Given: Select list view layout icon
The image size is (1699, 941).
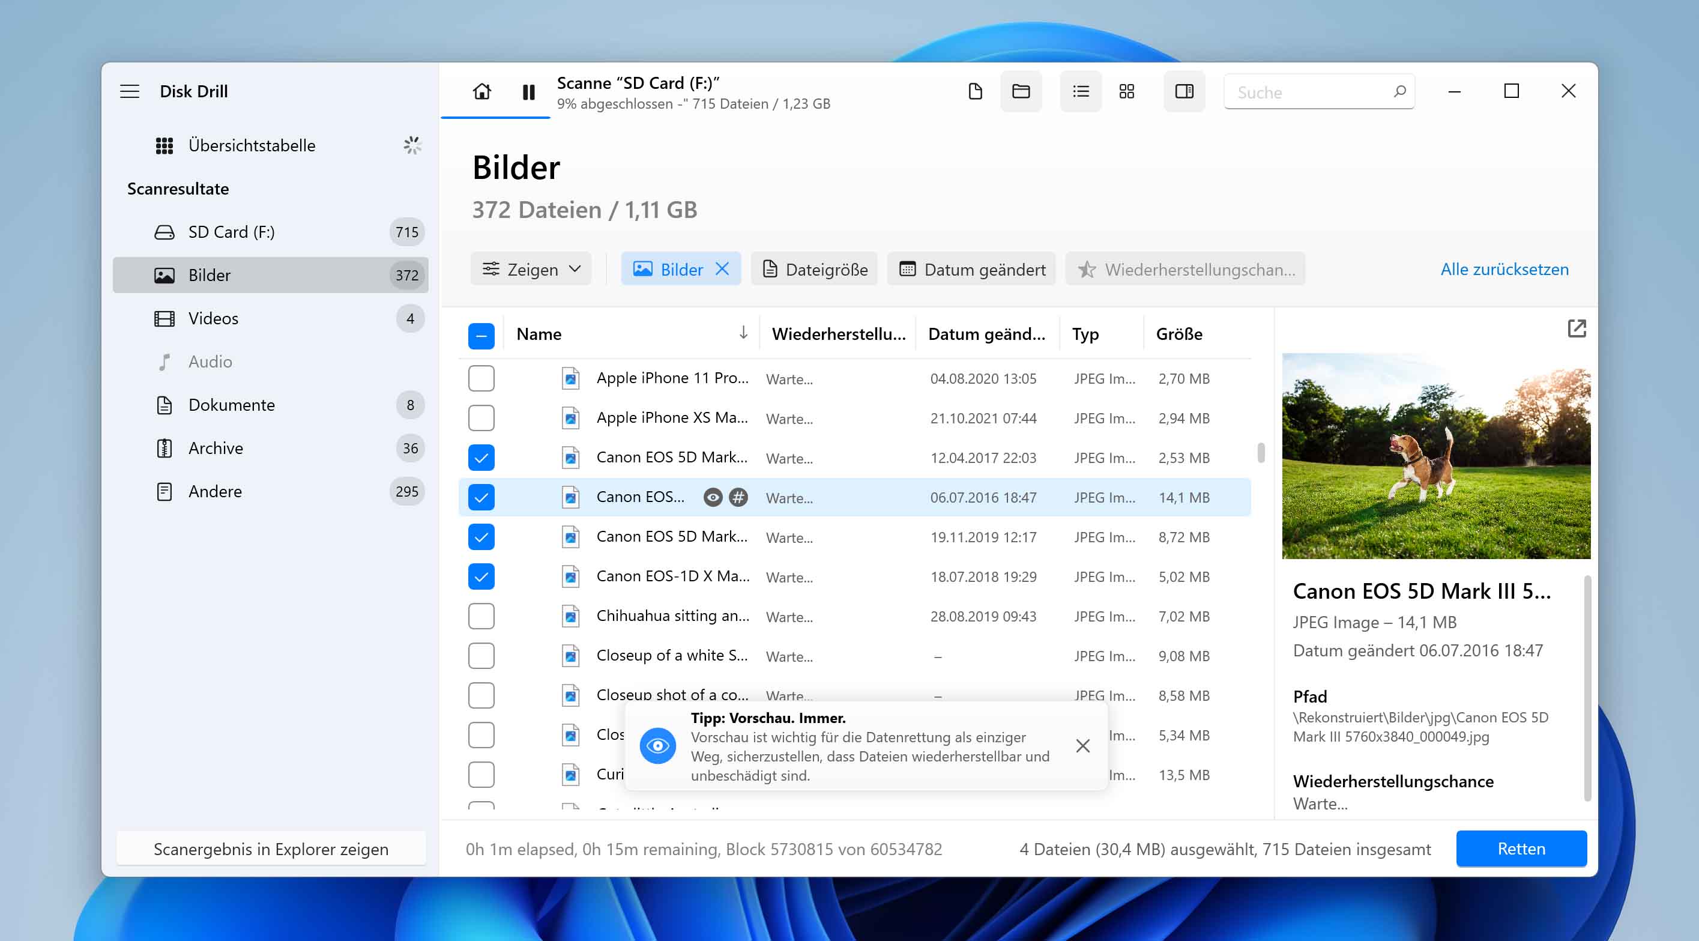Looking at the screenshot, I should [1081, 91].
